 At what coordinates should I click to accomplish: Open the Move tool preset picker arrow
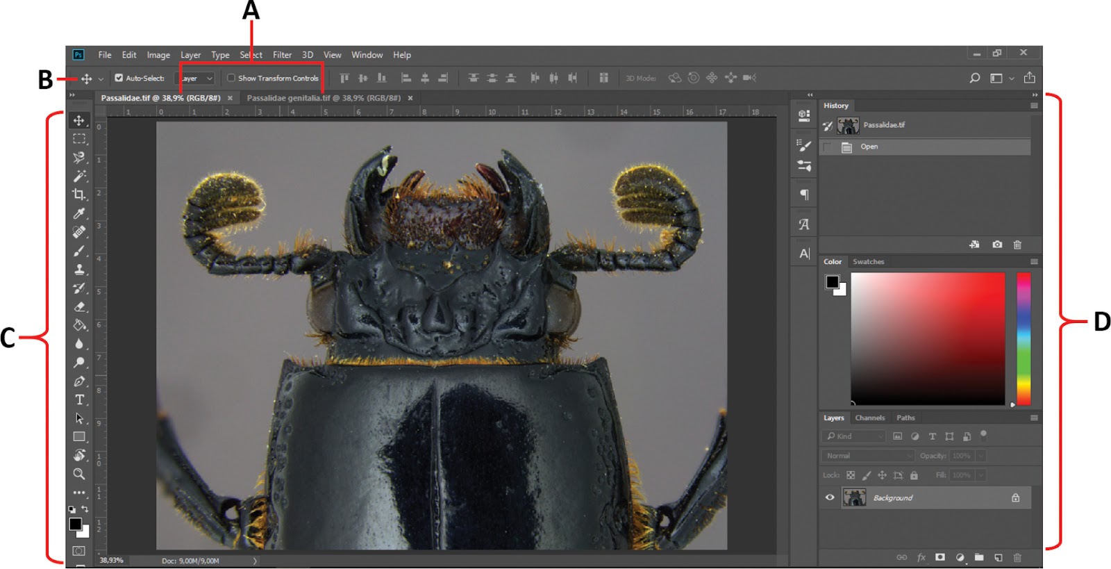pos(101,79)
